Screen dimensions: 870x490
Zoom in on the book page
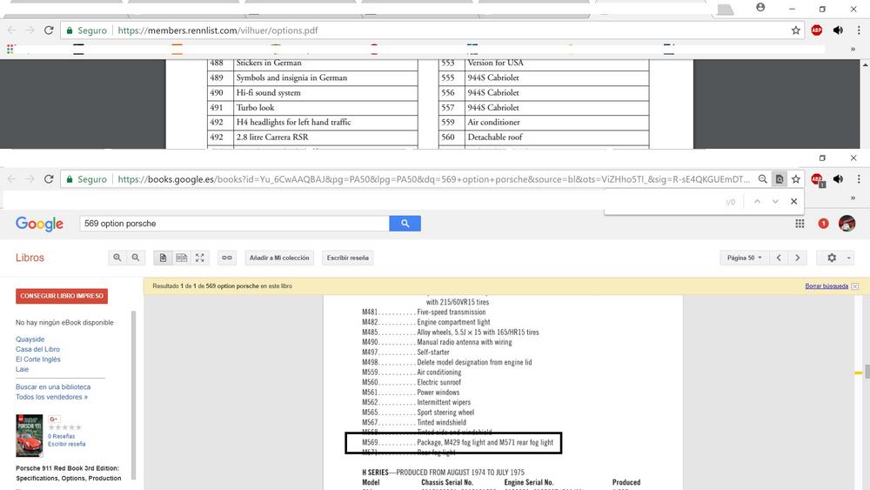pyautogui.click(x=117, y=258)
